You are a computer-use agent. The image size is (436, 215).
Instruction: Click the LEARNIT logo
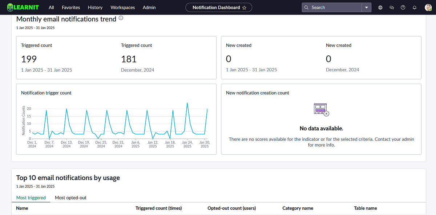click(23, 7)
